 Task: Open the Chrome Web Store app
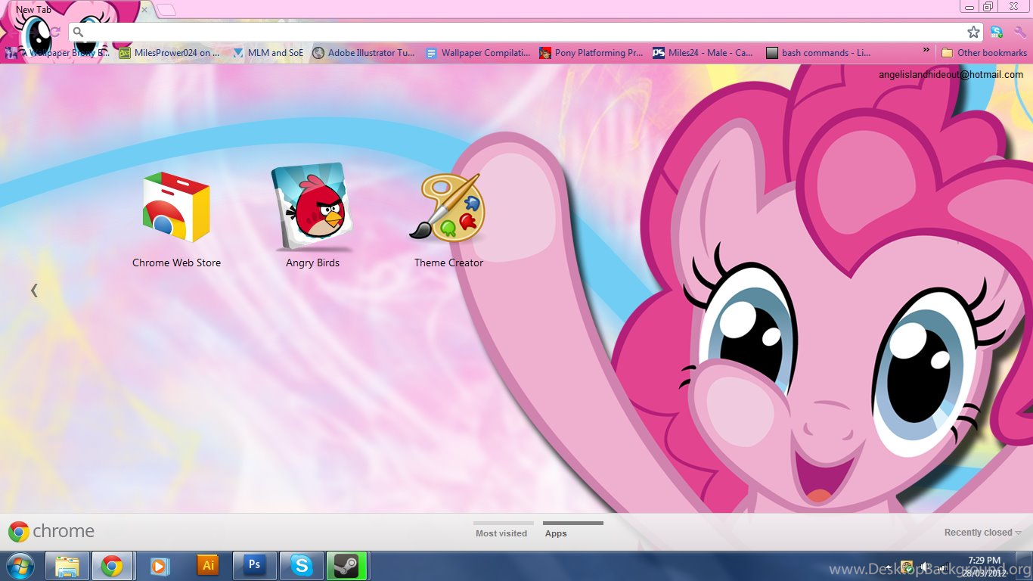click(x=176, y=208)
